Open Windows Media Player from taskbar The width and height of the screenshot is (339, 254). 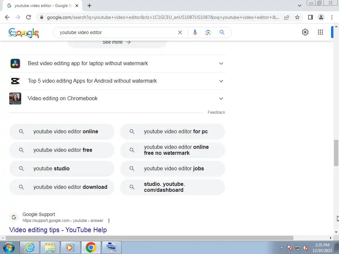(x=70, y=247)
